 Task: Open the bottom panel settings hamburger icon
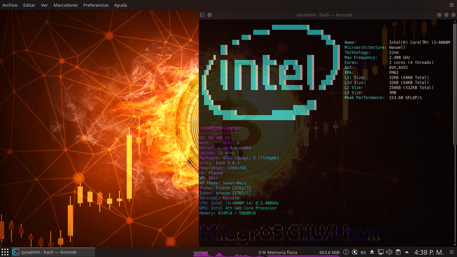452,252
